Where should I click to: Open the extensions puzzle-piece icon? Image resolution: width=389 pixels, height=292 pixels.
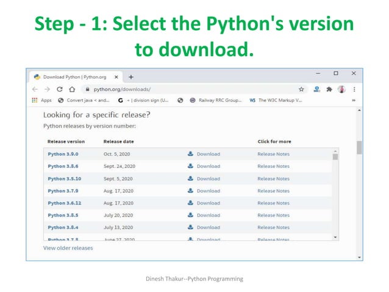point(329,89)
